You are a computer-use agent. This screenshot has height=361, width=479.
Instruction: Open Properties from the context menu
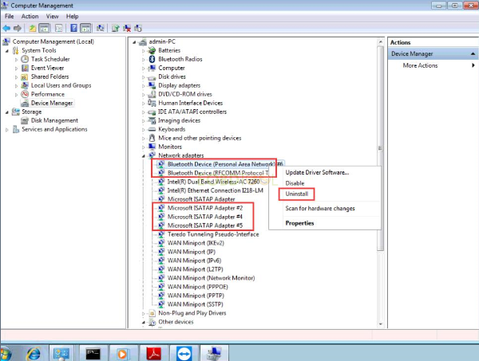tap(299, 223)
